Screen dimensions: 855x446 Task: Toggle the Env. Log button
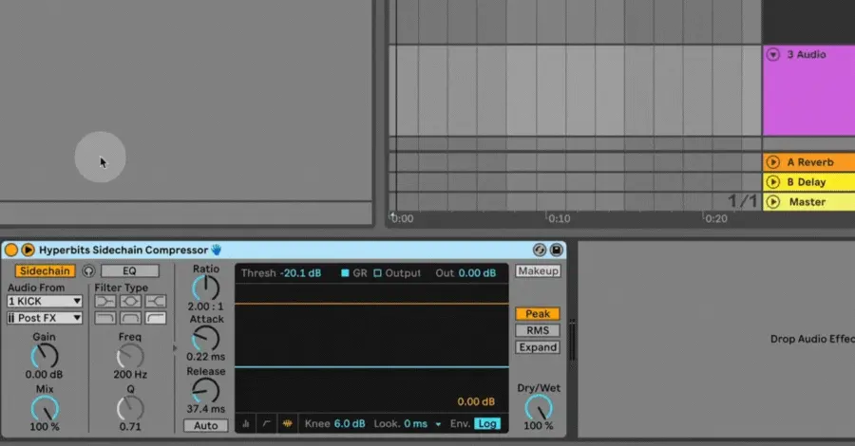pyautogui.click(x=487, y=423)
